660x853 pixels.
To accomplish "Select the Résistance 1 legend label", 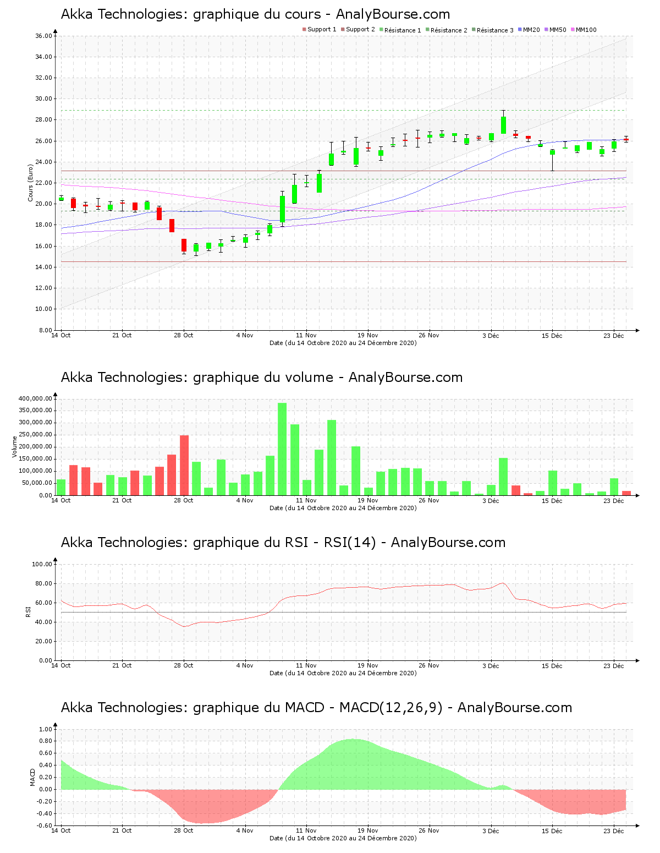I will click(403, 30).
